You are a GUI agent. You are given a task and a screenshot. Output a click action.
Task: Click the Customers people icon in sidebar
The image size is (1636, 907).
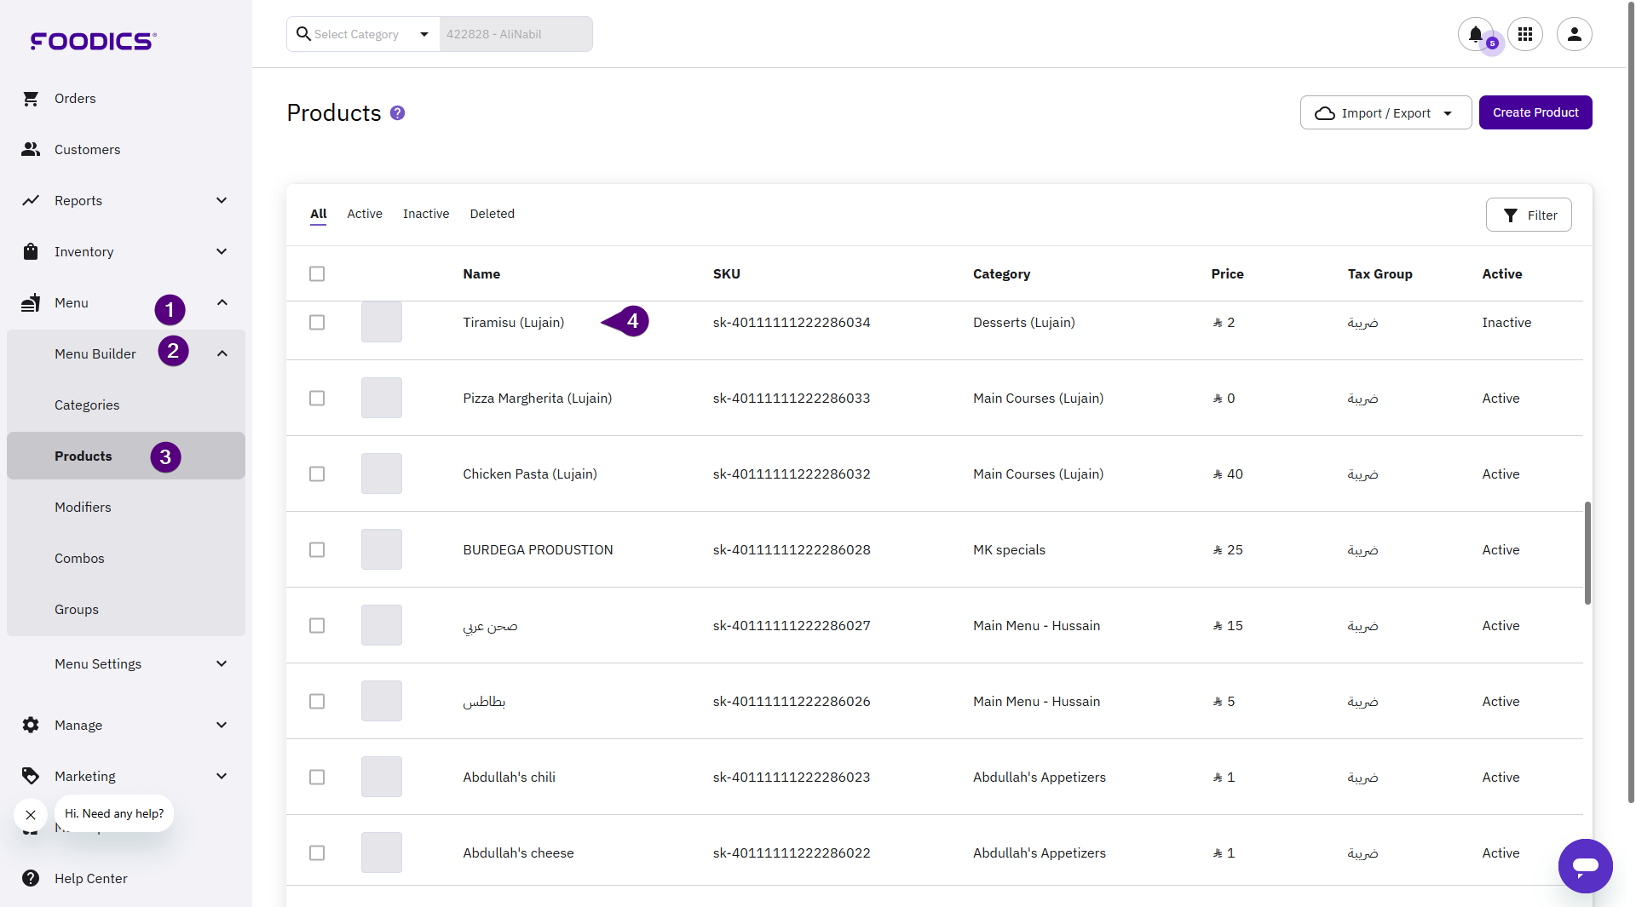click(31, 150)
